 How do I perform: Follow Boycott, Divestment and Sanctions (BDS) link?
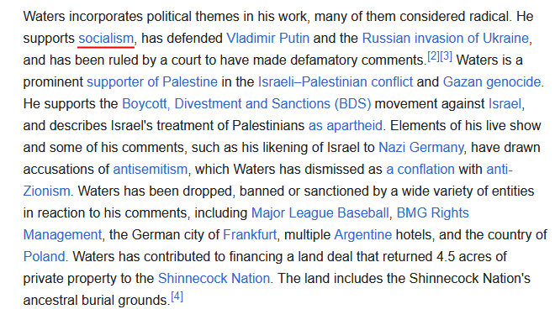(246, 104)
